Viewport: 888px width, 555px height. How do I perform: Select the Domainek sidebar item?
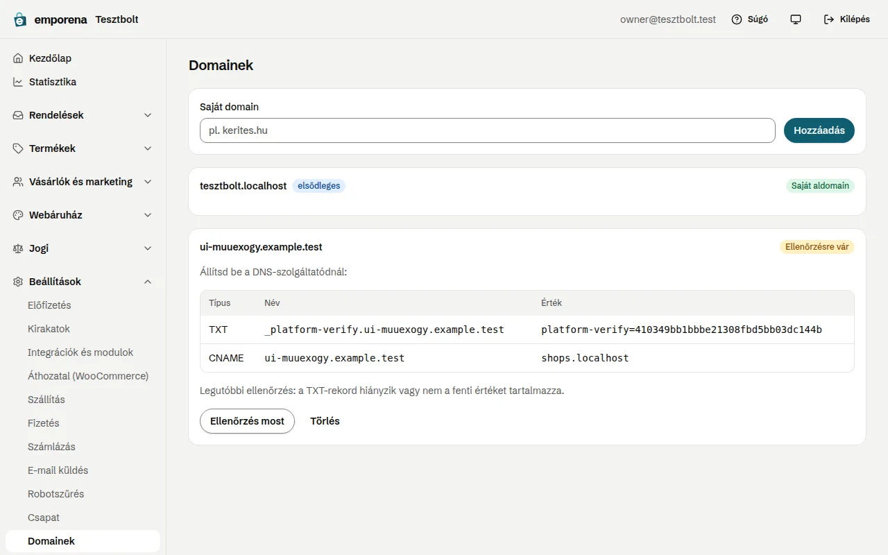tap(83, 541)
